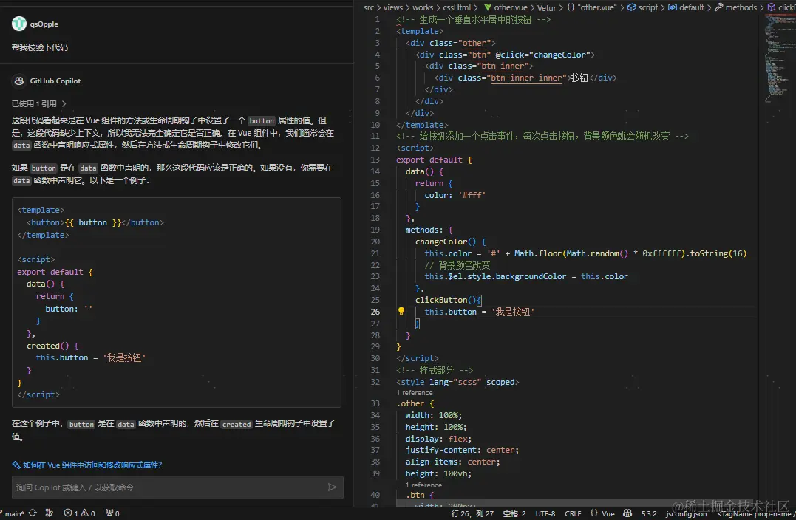
Task: Click the 'GitHub Copilot' name label
Action: 55,81
